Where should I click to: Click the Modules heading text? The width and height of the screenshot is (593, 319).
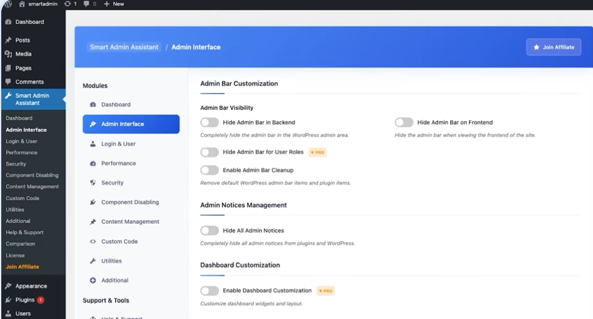[x=95, y=86]
